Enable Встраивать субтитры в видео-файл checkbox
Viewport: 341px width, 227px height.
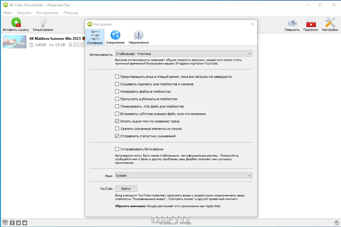(x=117, y=113)
